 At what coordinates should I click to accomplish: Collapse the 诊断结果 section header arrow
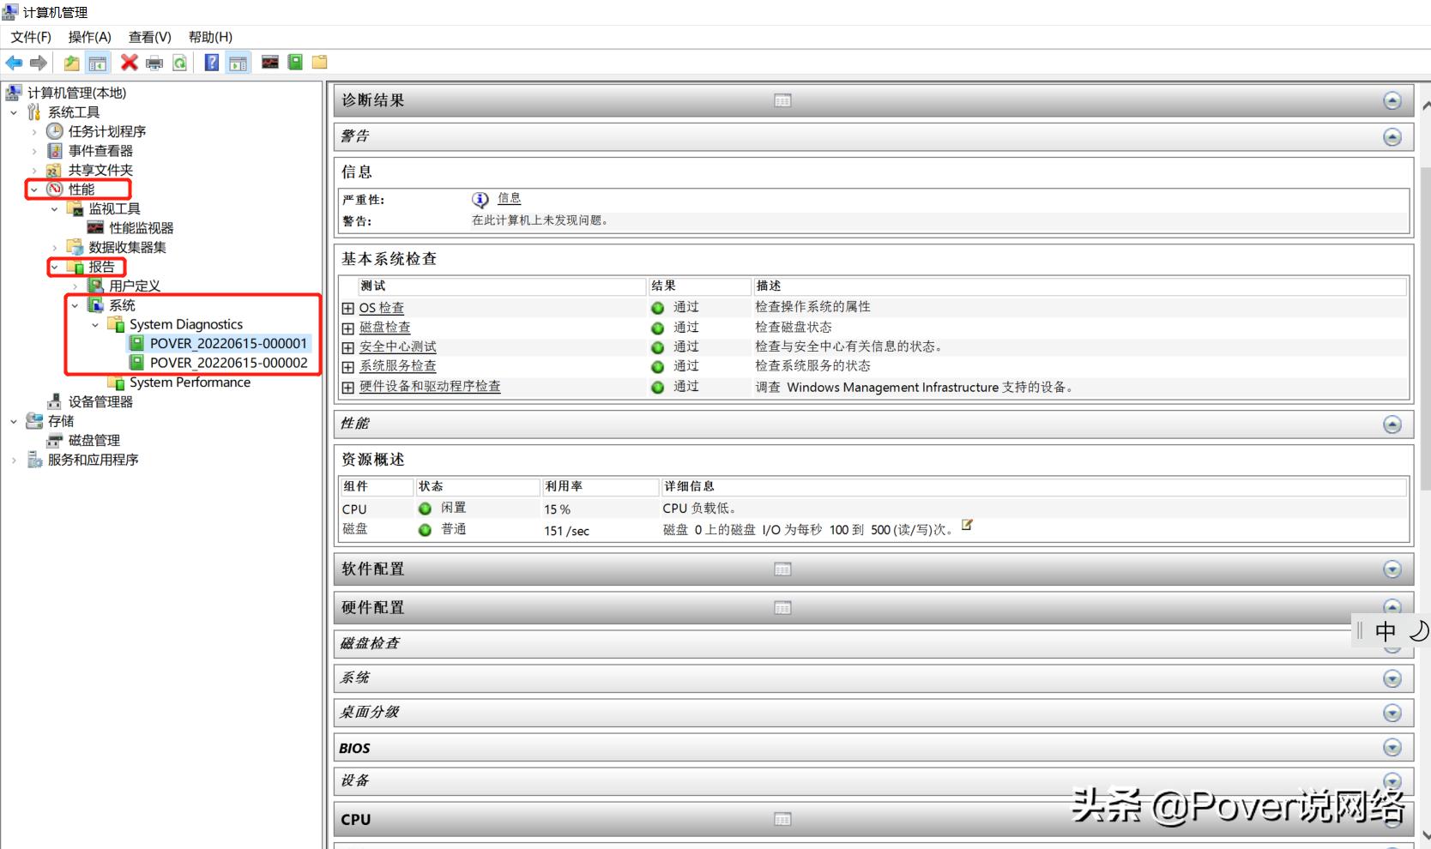point(1392,100)
